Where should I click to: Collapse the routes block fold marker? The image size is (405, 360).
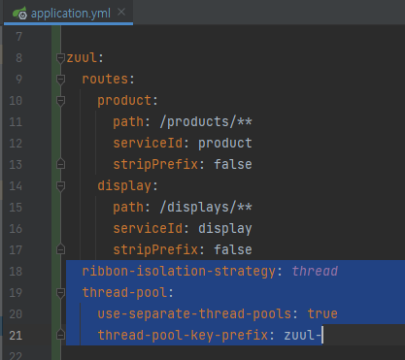(60, 80)
